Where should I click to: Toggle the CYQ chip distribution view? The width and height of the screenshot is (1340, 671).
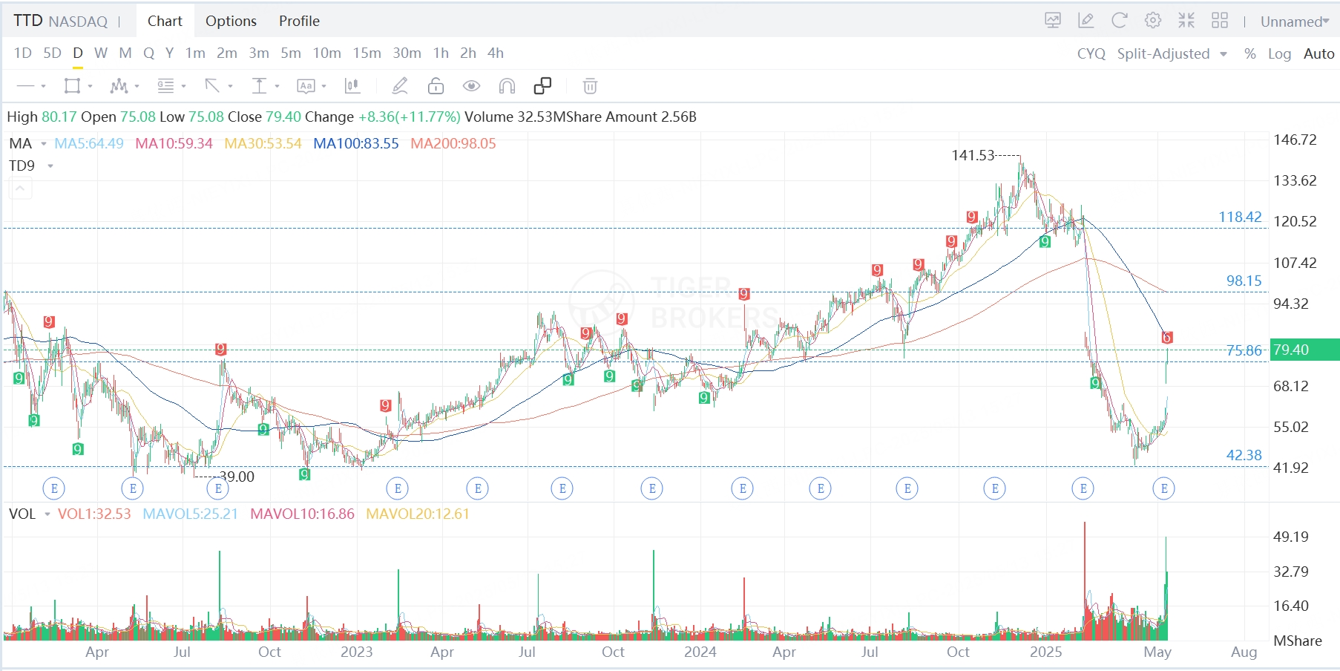(x=1091, y=53)
